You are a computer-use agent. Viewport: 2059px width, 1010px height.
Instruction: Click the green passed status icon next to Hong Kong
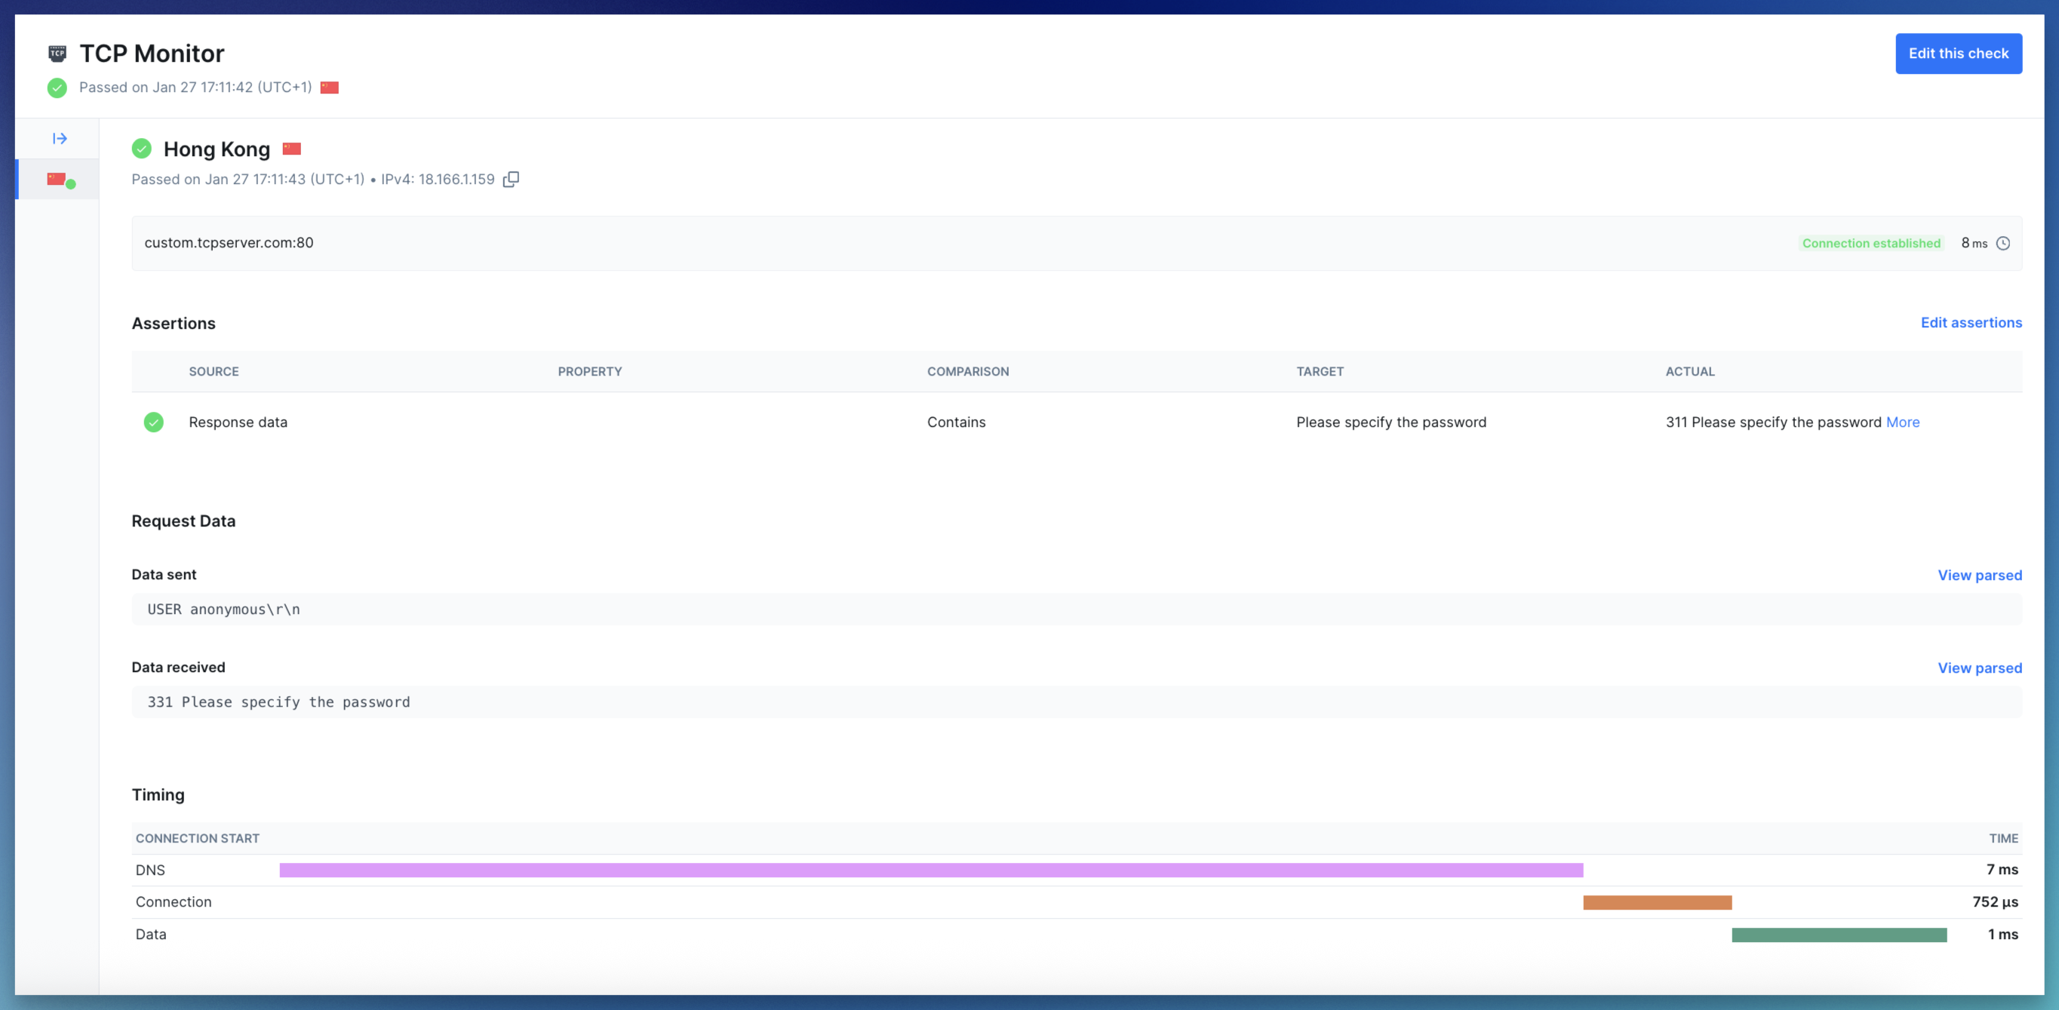142,149
